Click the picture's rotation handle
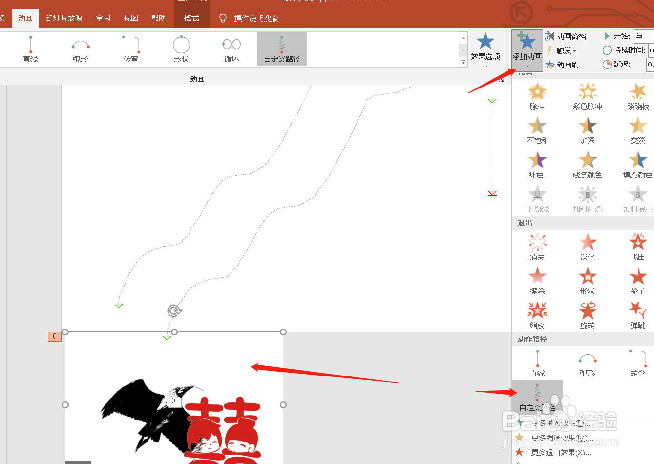 pyautogui.click(x=174, y=310)
